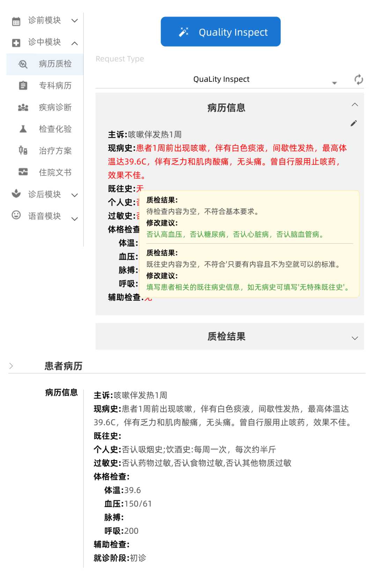Open 疾病诊断 menu item
Image resolution: width=377 pixels, height=588 pixels.
click(x=45, y=107)
